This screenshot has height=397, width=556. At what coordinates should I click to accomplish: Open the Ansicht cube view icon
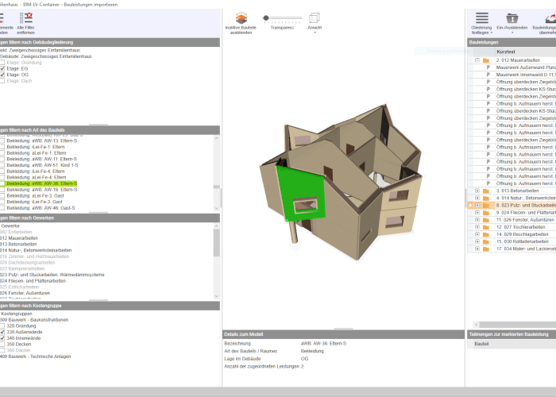[315, 17]
